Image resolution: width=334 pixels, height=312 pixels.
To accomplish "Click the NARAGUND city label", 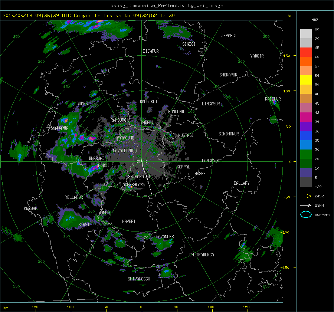I will pos(125,138).
